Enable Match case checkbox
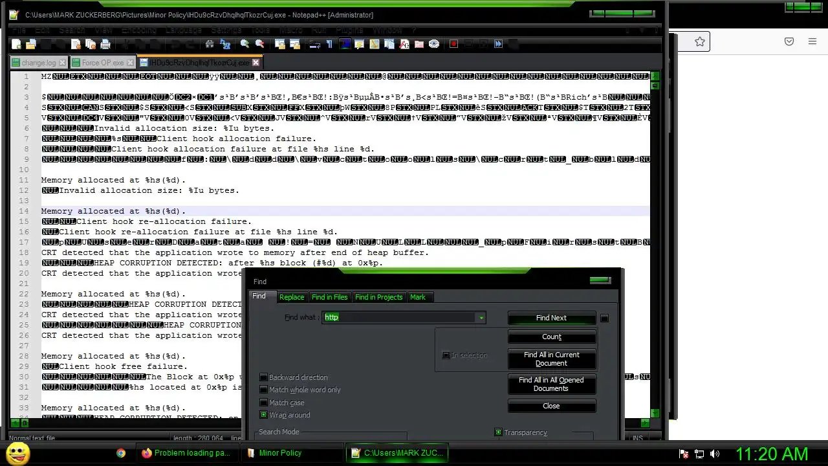The image size is (828, 466). pos(263,403)
